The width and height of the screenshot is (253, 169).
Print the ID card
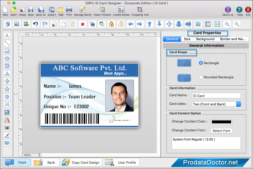point(69,11)
